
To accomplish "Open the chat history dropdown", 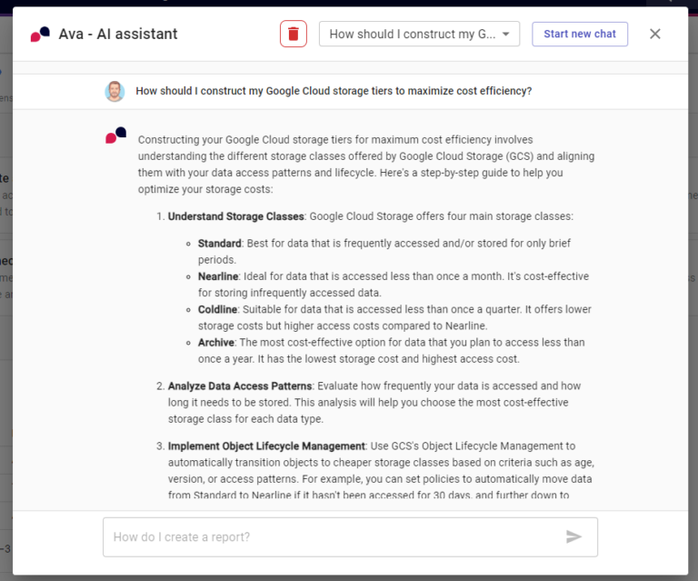I will 419,34.
